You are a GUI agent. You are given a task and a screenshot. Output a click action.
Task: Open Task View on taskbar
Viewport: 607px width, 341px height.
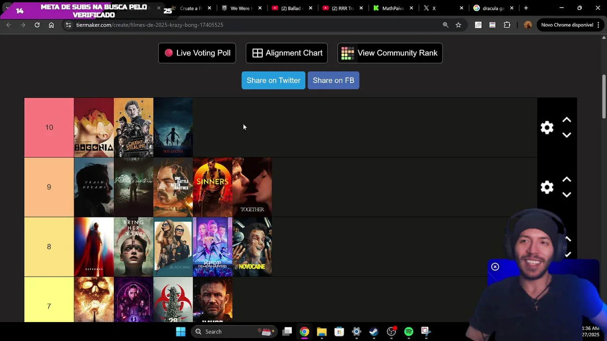[287, 332]
